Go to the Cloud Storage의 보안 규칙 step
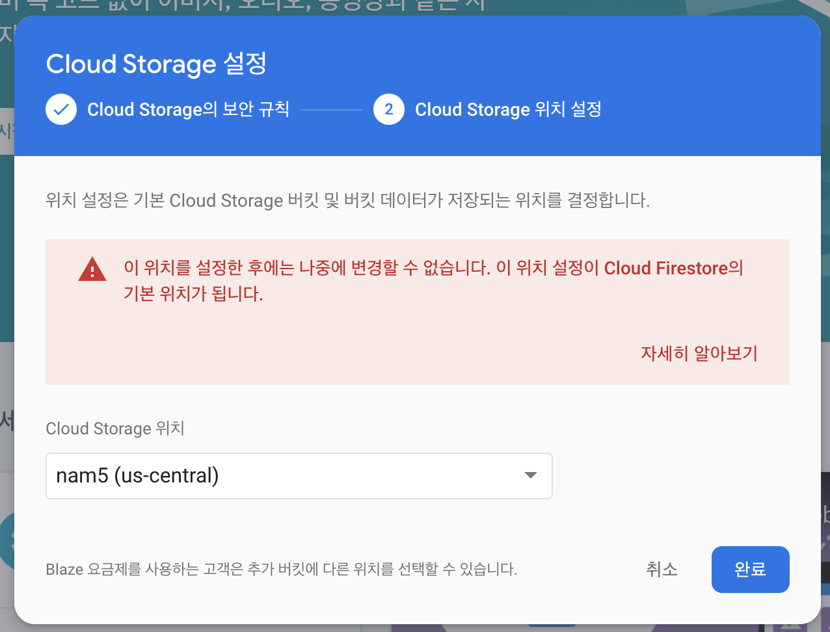The height and width of the screenshot is (632, 830). point(189,109)
